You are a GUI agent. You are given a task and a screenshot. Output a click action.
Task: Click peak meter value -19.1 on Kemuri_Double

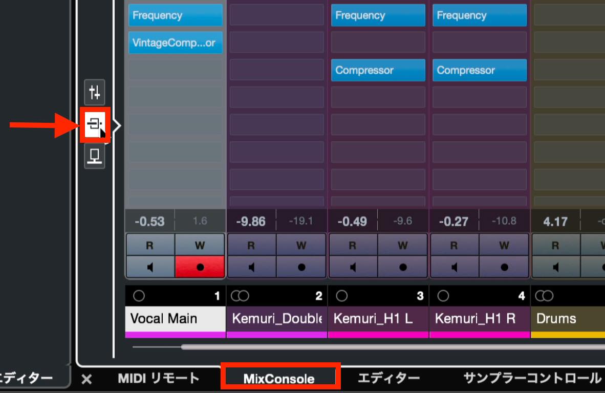[x=301, y=221]
